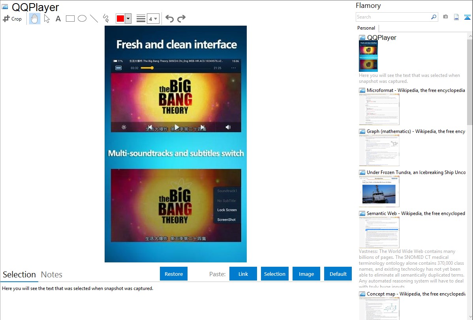The height and width of the screenshot is (320, 473).
Task: Select the straight line tool
Action: [94, 19]
